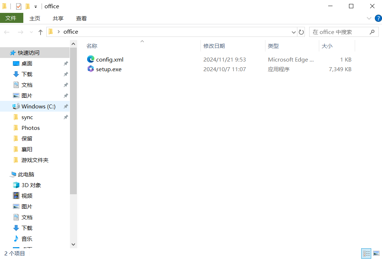Click the Office icon of setup.exe
This screenshot has height=259, width=382.
[x=91, y=69]
